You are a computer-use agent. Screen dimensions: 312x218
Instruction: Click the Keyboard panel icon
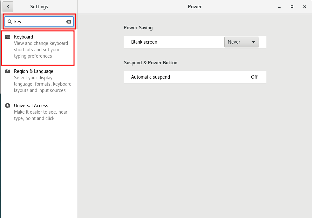coord(8,37)
